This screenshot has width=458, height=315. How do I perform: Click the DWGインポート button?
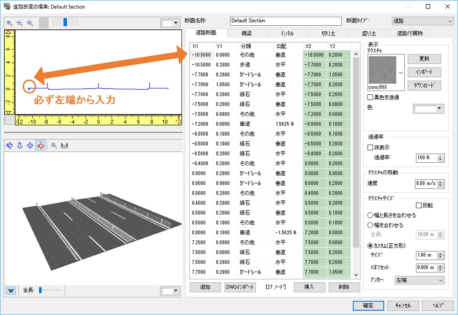coord(240,287)
